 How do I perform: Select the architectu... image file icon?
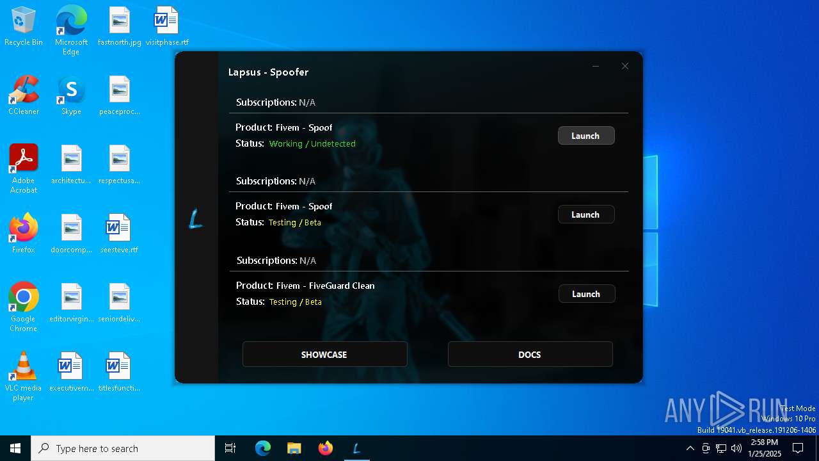tap(71, 165)
